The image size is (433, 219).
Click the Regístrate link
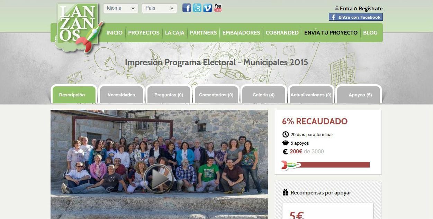coord(370,9)
